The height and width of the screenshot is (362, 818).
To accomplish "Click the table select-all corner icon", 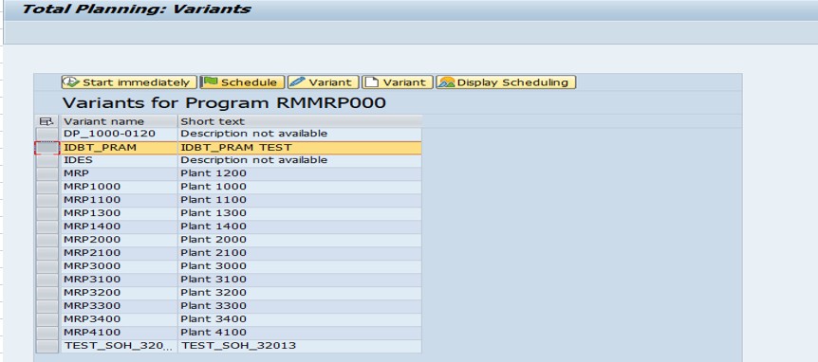I will 46,121.
